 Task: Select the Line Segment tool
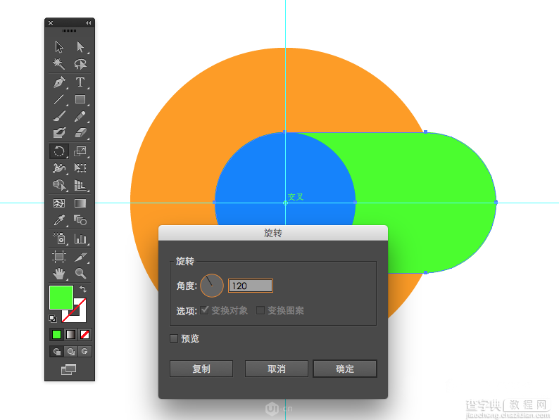pos(59,99)
